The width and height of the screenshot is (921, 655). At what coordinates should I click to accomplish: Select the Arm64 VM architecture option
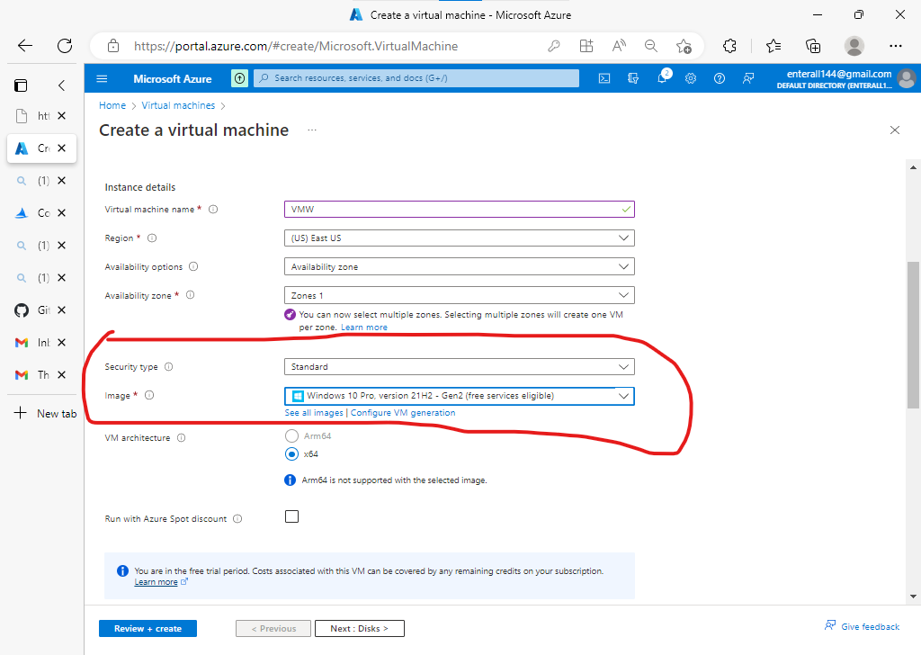coord(291,435)
